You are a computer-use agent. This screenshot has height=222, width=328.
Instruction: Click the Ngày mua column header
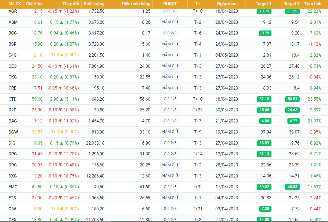point(227,4)
